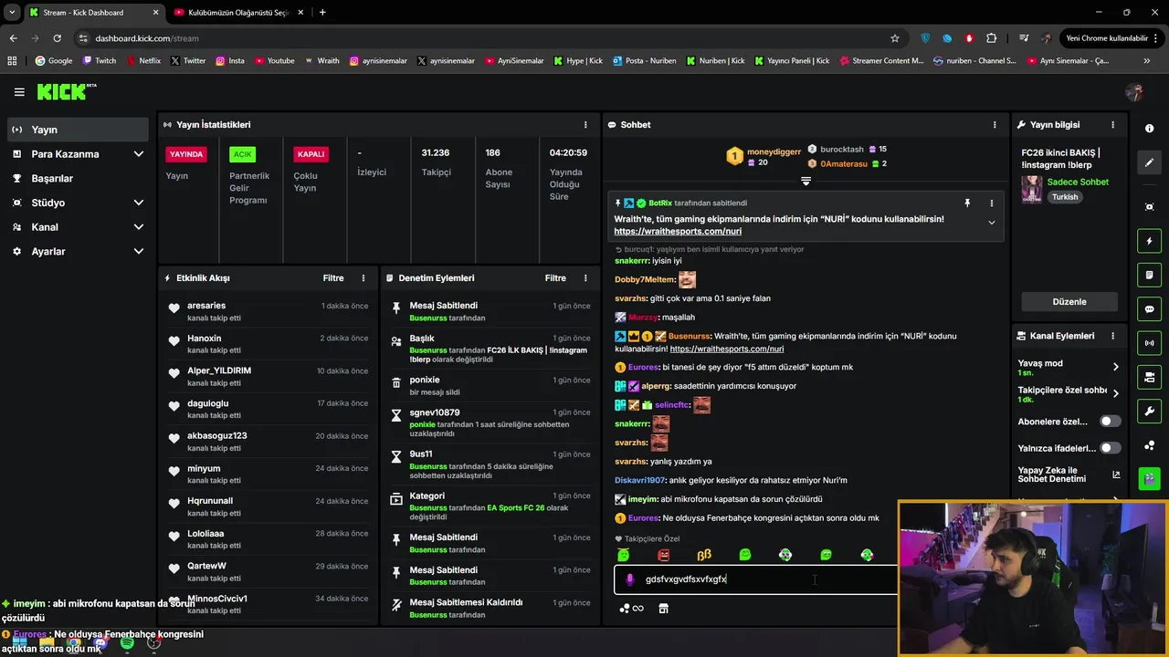
Task: Click the Düzenle button
Action: click(x=1069, y=302)
